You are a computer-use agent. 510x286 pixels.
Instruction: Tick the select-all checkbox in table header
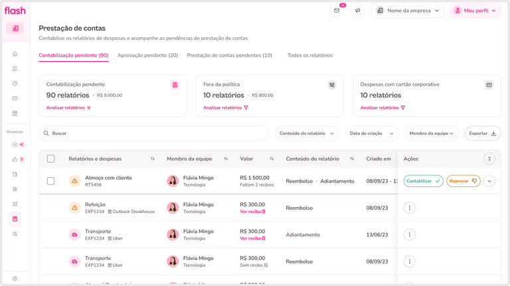point(50,159)
